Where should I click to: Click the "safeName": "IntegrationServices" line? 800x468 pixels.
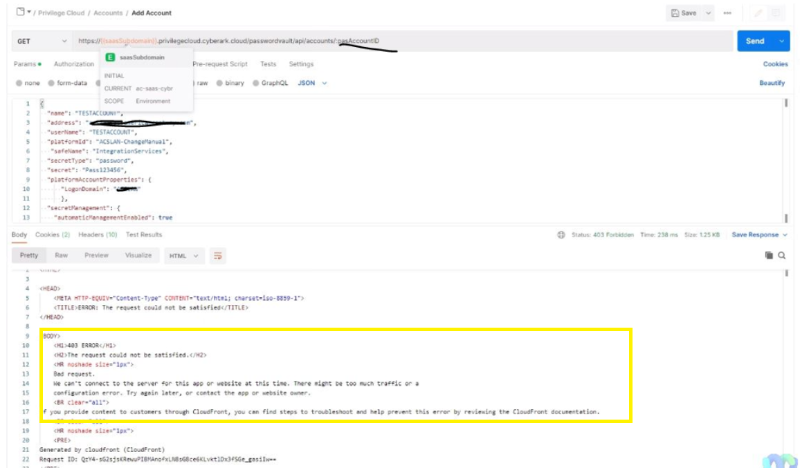pos(110,151)
